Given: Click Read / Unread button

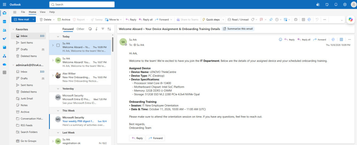Looking at the screenshot, I should tap(238, 19).
